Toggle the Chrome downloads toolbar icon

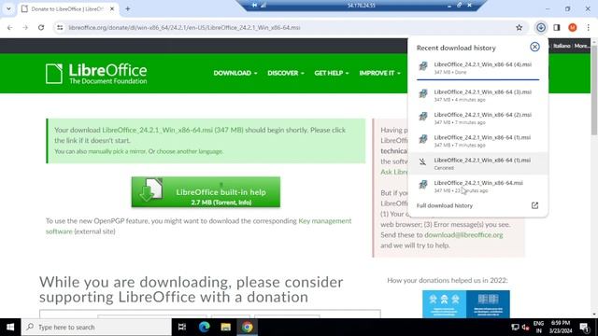[x=541, y=27]
